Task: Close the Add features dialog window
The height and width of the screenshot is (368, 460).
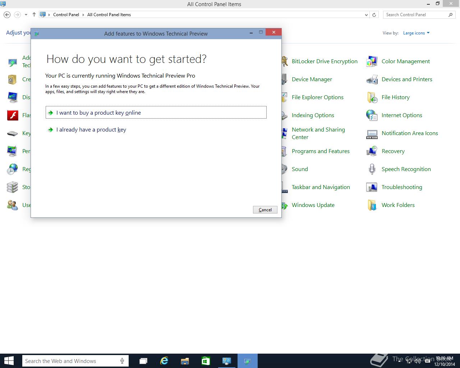Action: tap(274, 32)
